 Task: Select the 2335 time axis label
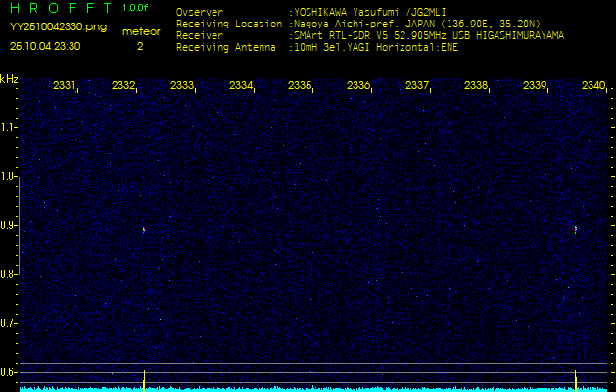click(300, 86)
